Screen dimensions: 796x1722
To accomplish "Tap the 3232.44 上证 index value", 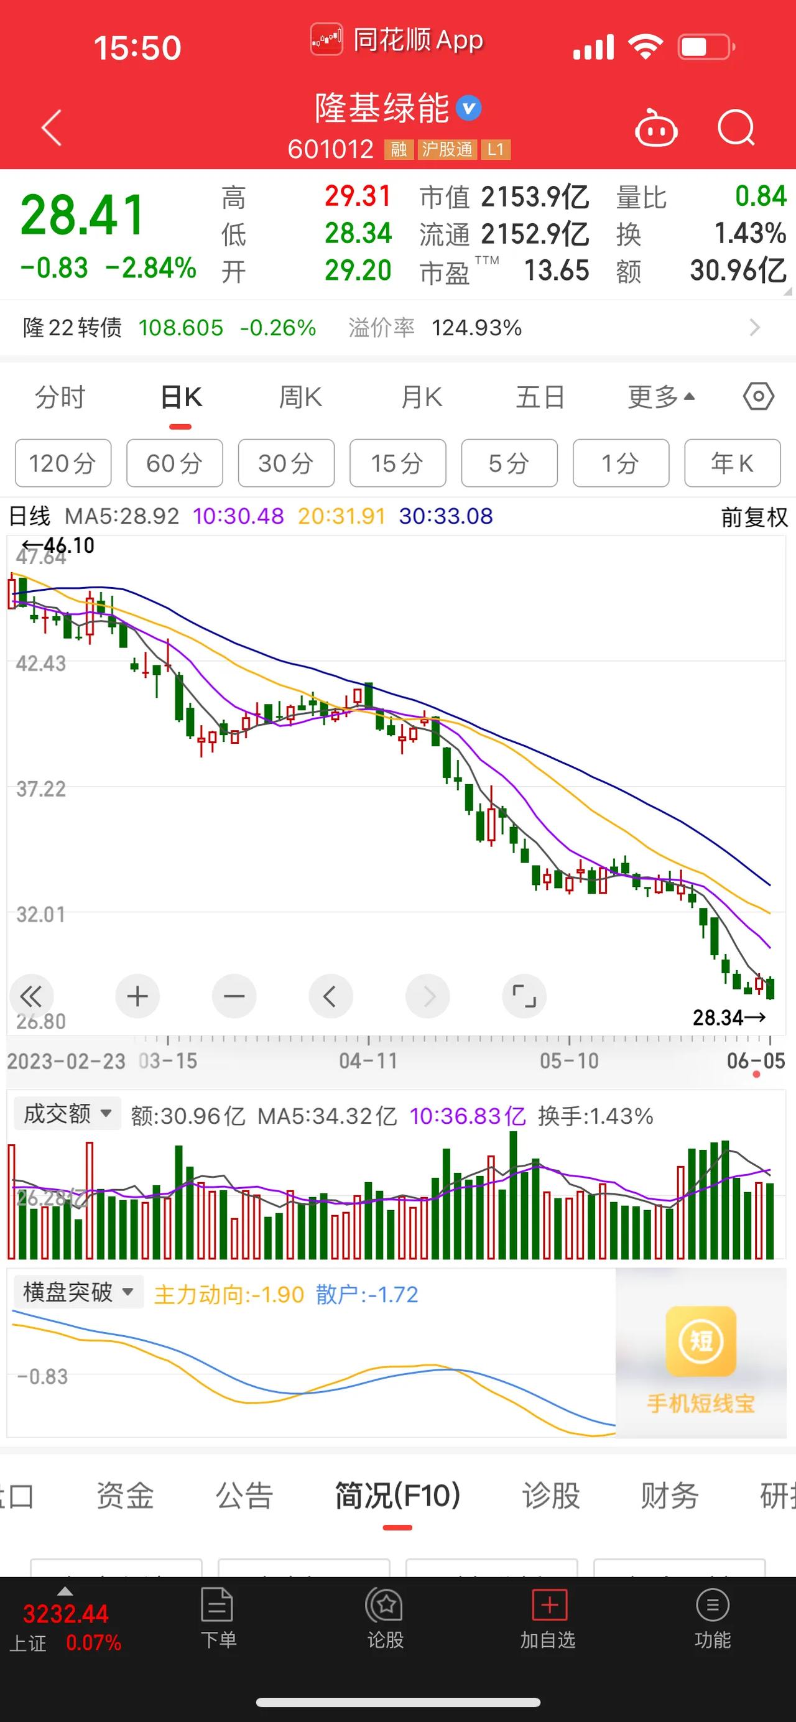I will 65,1614.
